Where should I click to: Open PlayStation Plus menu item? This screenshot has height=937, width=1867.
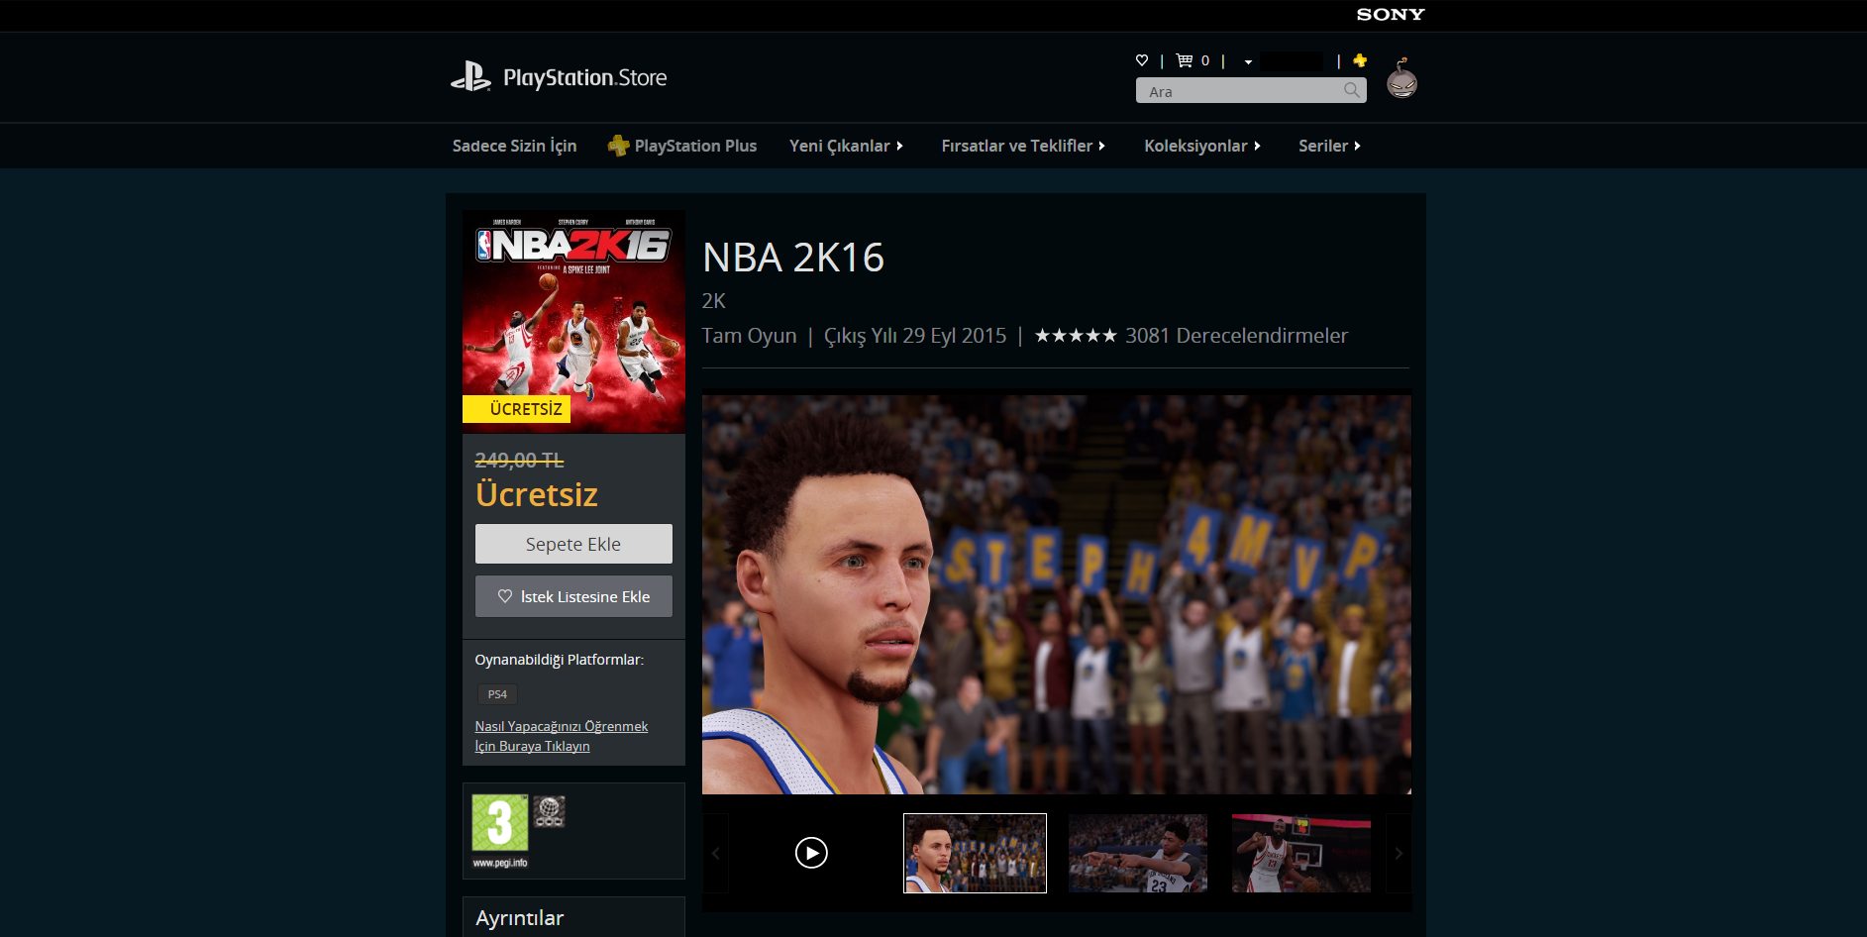tap(682, 146)
